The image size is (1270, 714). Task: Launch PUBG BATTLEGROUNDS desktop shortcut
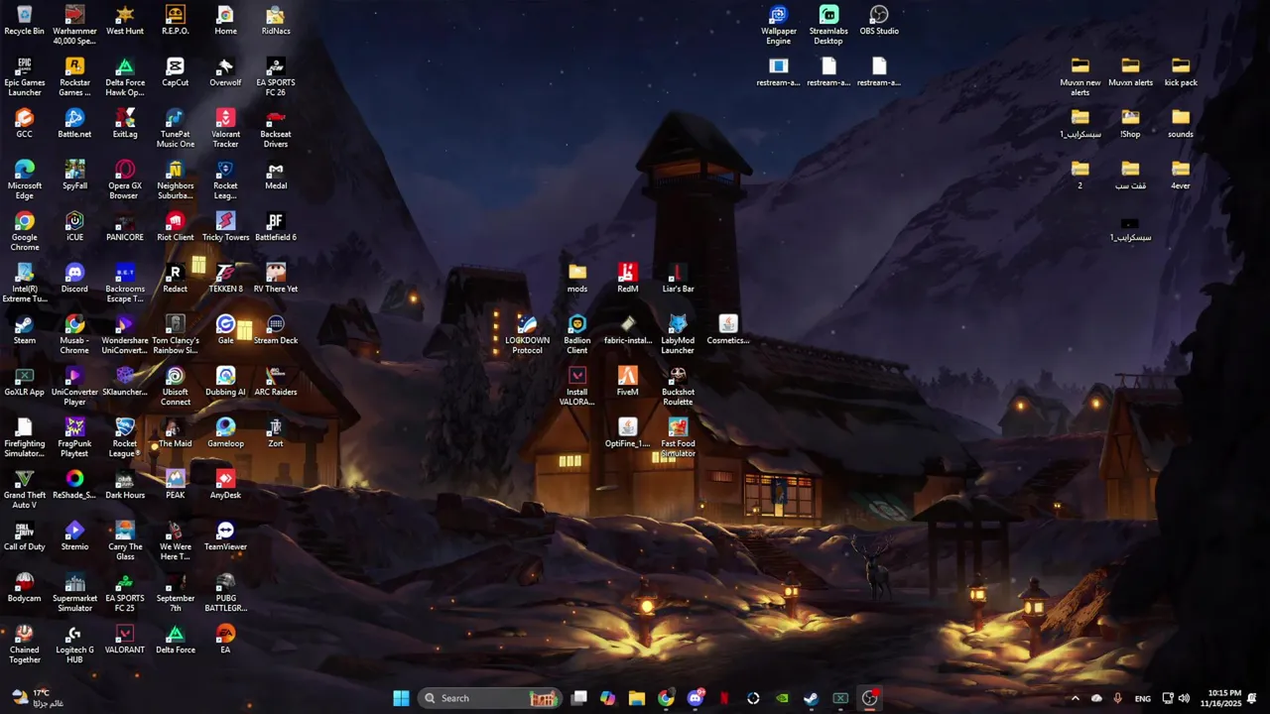pyautogui.click(x=225, y=593)
